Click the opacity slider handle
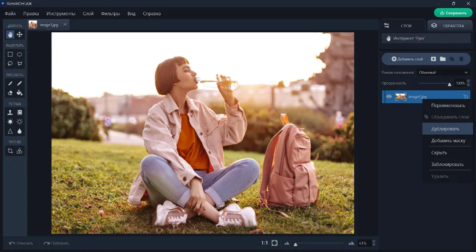Screen dimensions: 476x252 click(449, 84)
